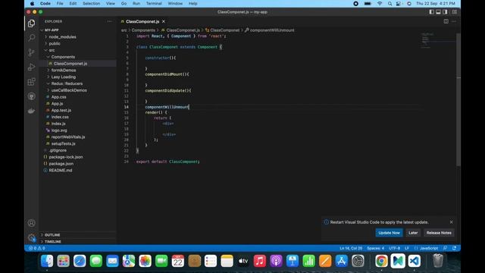Open the File menu

[x=60, y=3]
